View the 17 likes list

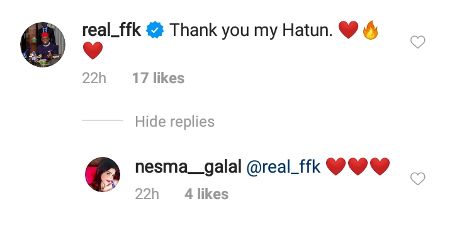click(x=158, y=78)
